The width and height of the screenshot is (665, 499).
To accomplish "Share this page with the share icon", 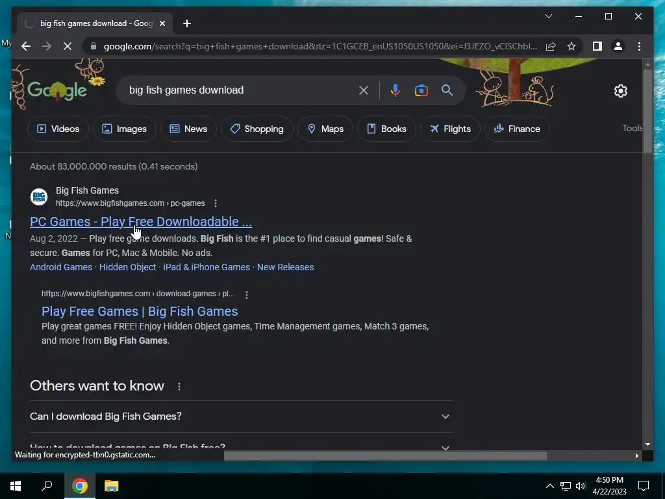I will point(551,46).
